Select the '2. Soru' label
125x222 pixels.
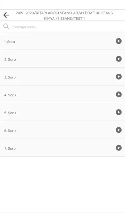(x=10, y=60)
